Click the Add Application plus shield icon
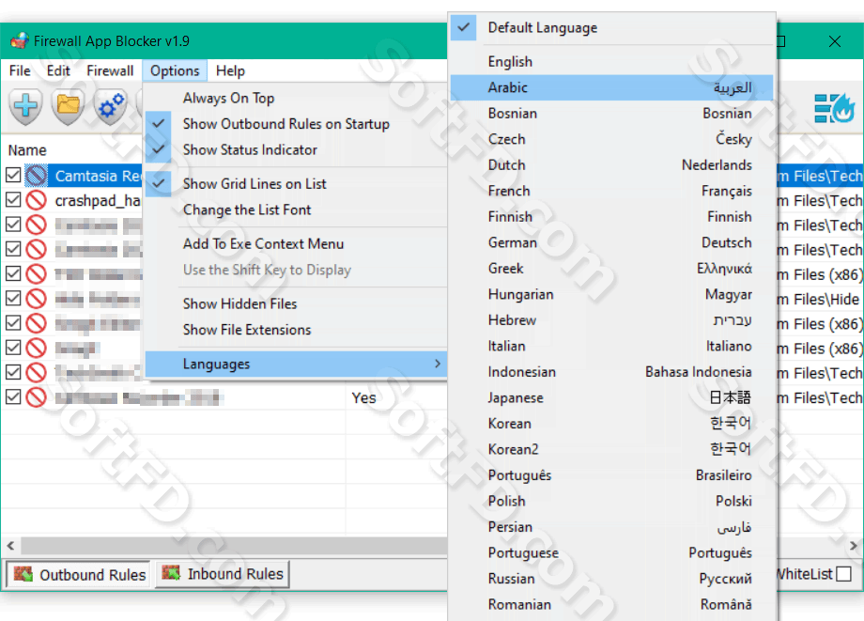This screenshot has width=864, height=621. 25,106
